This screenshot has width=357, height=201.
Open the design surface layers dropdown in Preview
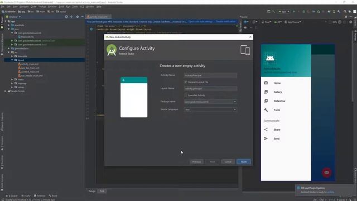pyautogui.click(x=246, y=22)
